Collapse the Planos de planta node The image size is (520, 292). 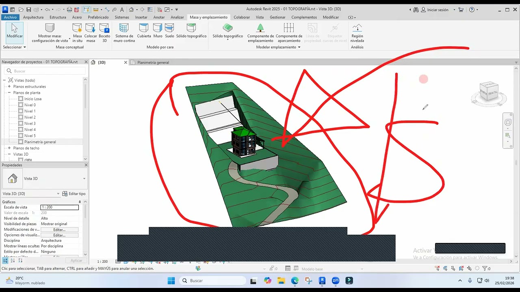[9, 92]
